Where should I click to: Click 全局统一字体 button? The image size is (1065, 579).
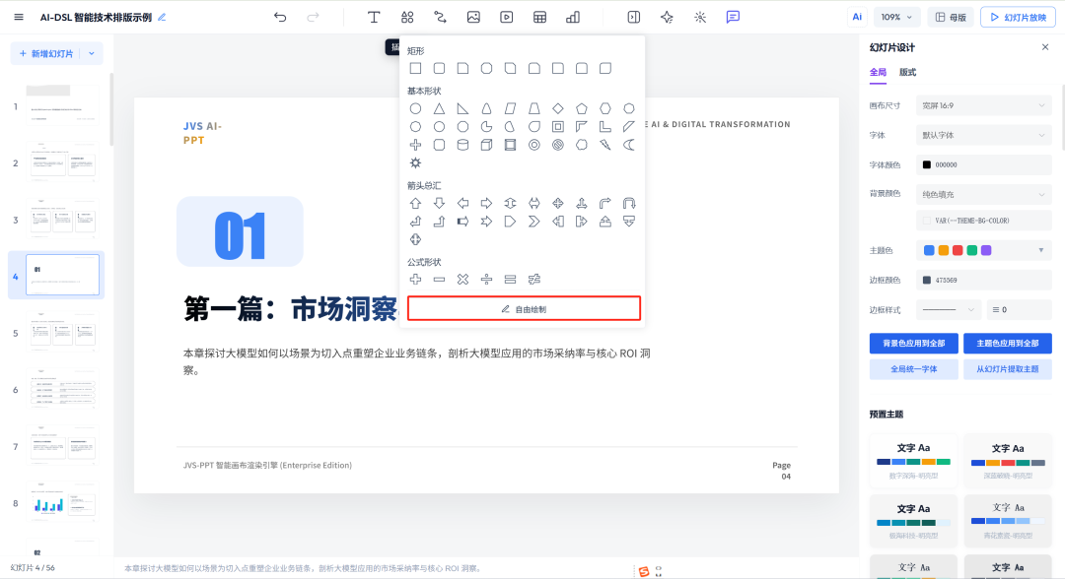click(913, 369)
